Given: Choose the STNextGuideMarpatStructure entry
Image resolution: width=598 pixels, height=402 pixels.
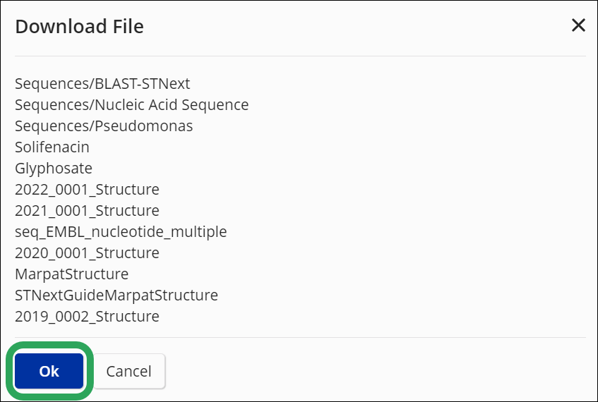Looking at the screenshot, I should tap(116, 296).
